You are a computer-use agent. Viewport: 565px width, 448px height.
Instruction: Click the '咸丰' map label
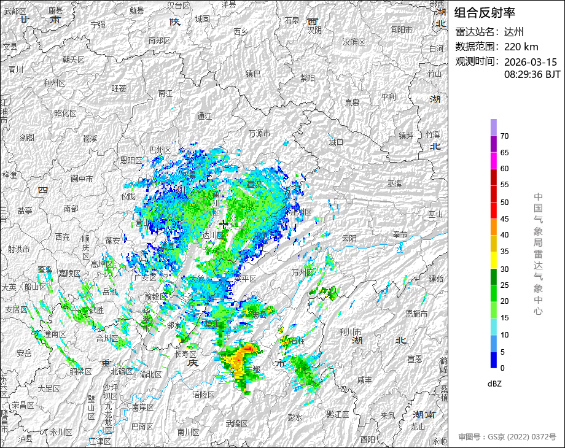pyautogui.click(x=365, y=380)
